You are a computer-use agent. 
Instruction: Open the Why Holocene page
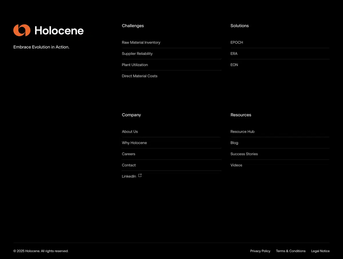click(134, 143)
